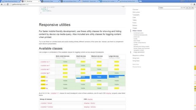Click the .visible-*-block table cell

tap(46, 103)
